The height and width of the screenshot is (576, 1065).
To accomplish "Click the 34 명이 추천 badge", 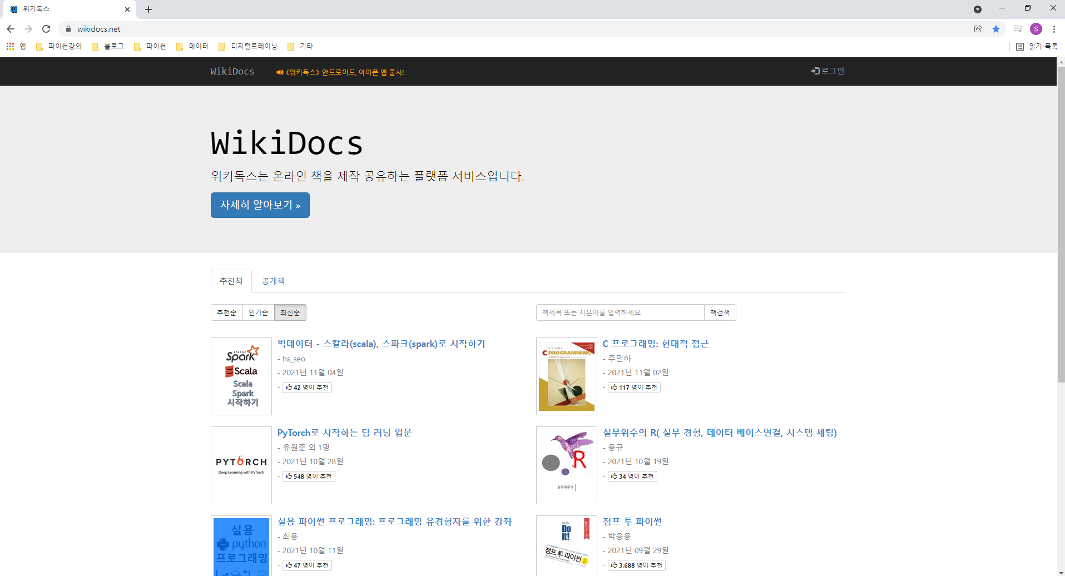I will 632,476.
